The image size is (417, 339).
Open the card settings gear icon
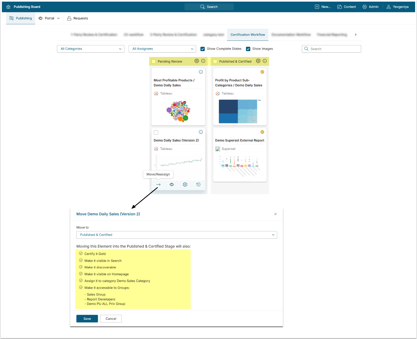click(185, 184)
